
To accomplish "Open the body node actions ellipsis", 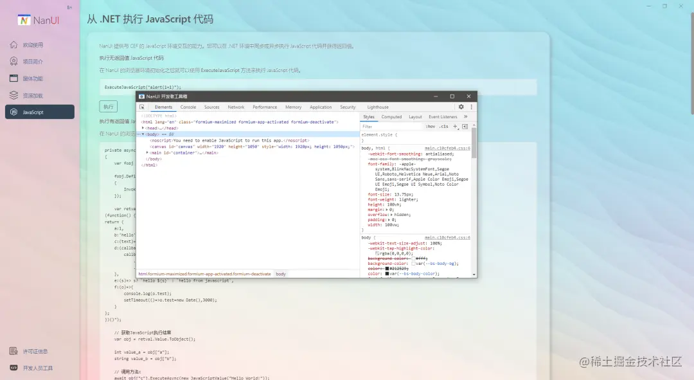I will pyautogui.click(x=139, y=134).
